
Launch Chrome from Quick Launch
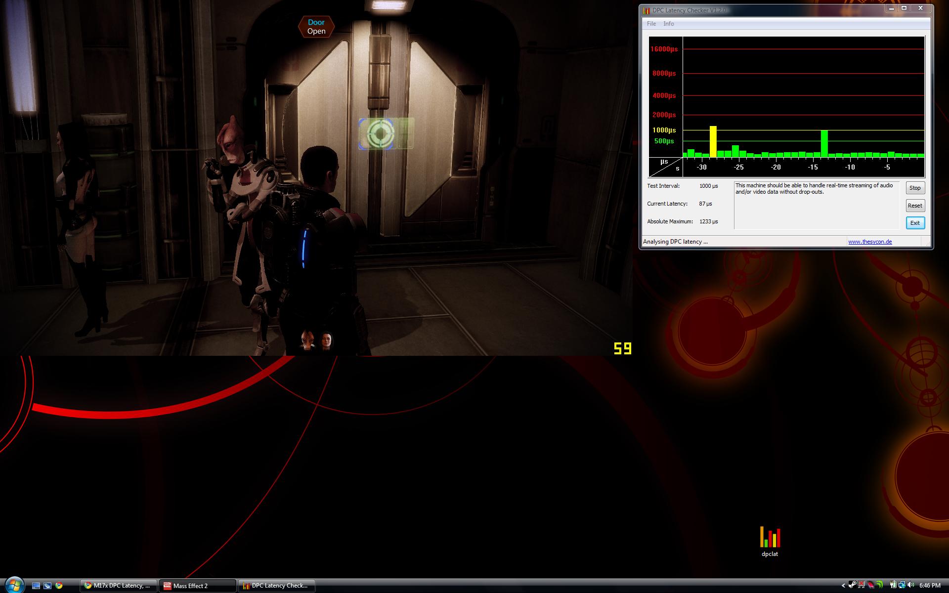coord(59,586)
